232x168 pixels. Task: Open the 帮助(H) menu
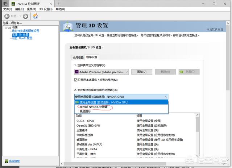coord(60,9)
